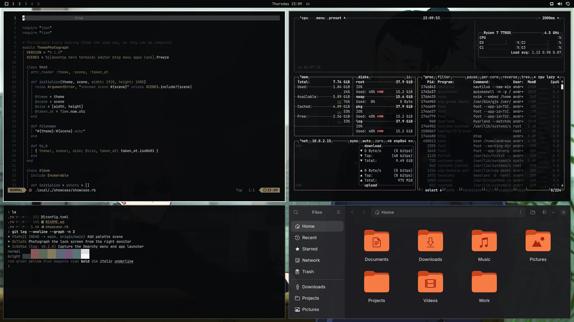
Task: Click the Home location path bar
Action: (448, 212)
